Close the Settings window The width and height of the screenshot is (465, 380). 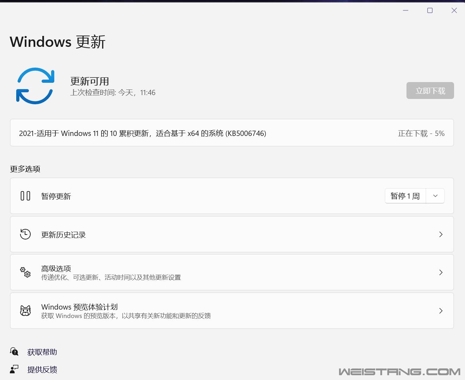[454, 11]
